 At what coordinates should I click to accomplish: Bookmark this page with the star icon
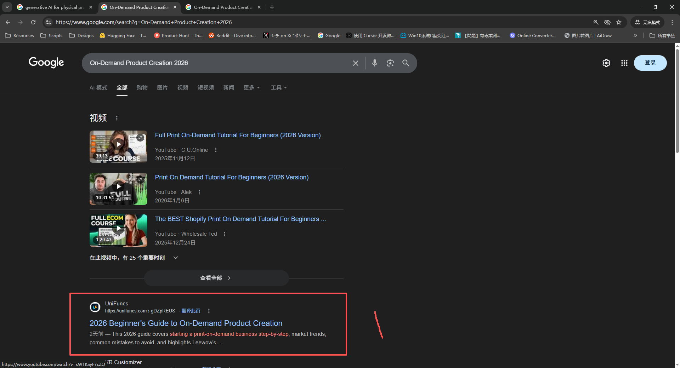[x=619, y=22]
